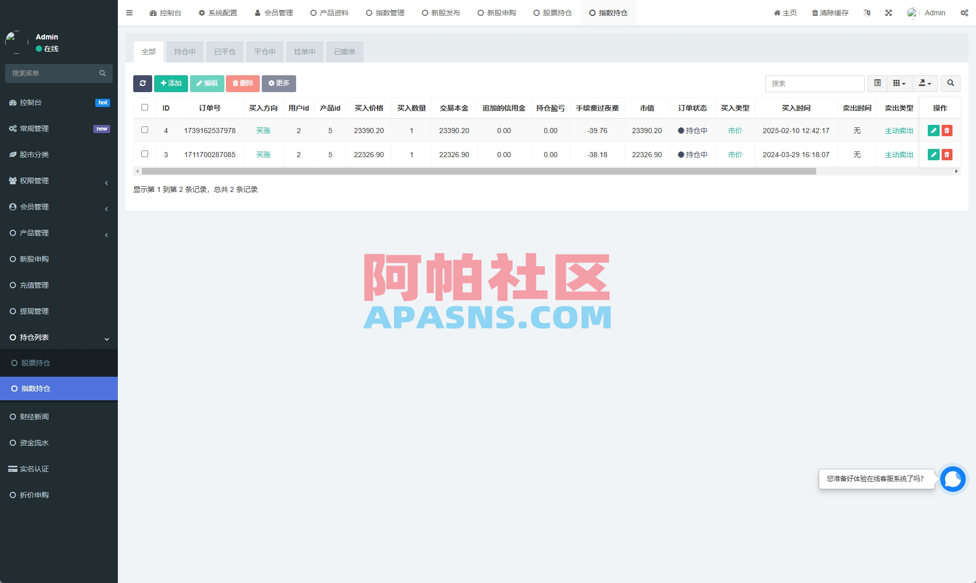Click the clear cache trash icon
Viewport: 976px width, 583px height.
pos(814,13)
